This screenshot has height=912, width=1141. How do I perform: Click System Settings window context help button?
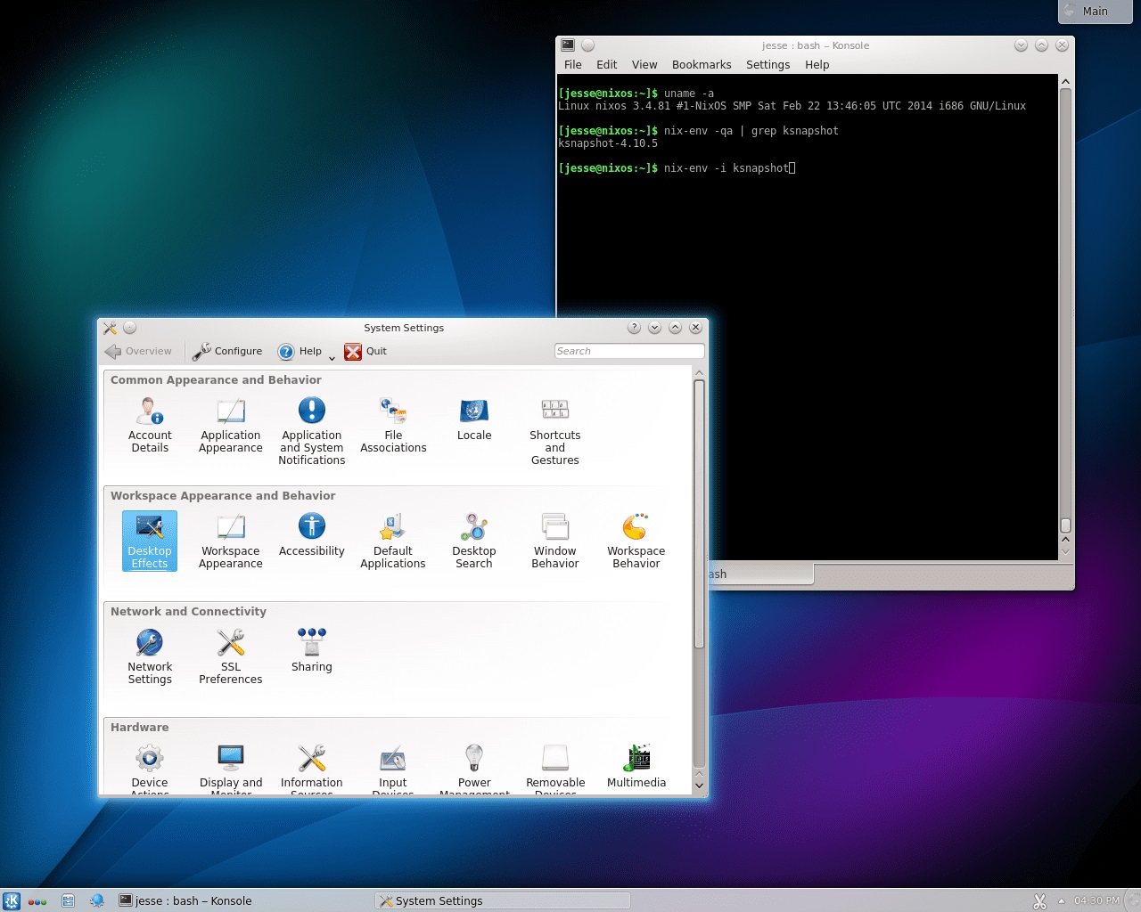[x=634, y=328]
